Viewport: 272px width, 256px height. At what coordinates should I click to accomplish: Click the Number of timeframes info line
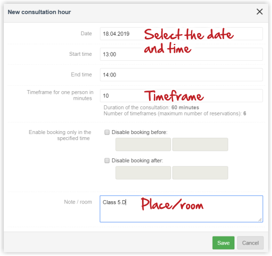pos(175,113)
